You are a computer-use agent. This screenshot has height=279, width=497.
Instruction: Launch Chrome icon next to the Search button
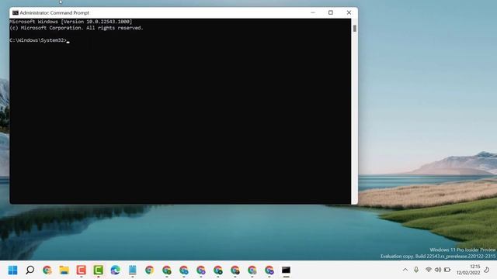(47, 270)
